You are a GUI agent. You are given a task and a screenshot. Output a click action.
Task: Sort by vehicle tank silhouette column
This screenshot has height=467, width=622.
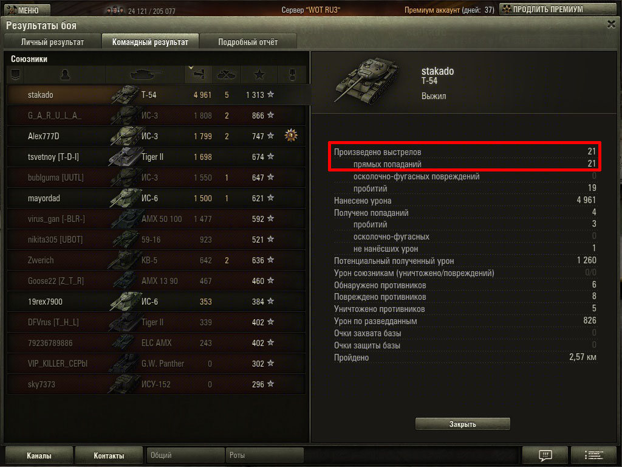[x=146, y=74]
